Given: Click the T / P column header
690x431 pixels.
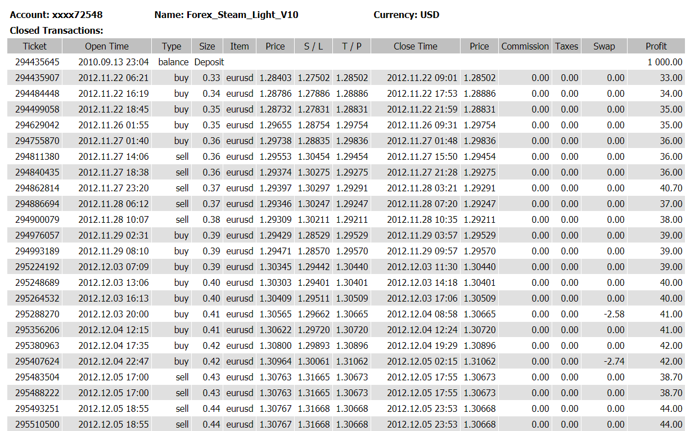Looking at the screenshot, I should [351, 46].
